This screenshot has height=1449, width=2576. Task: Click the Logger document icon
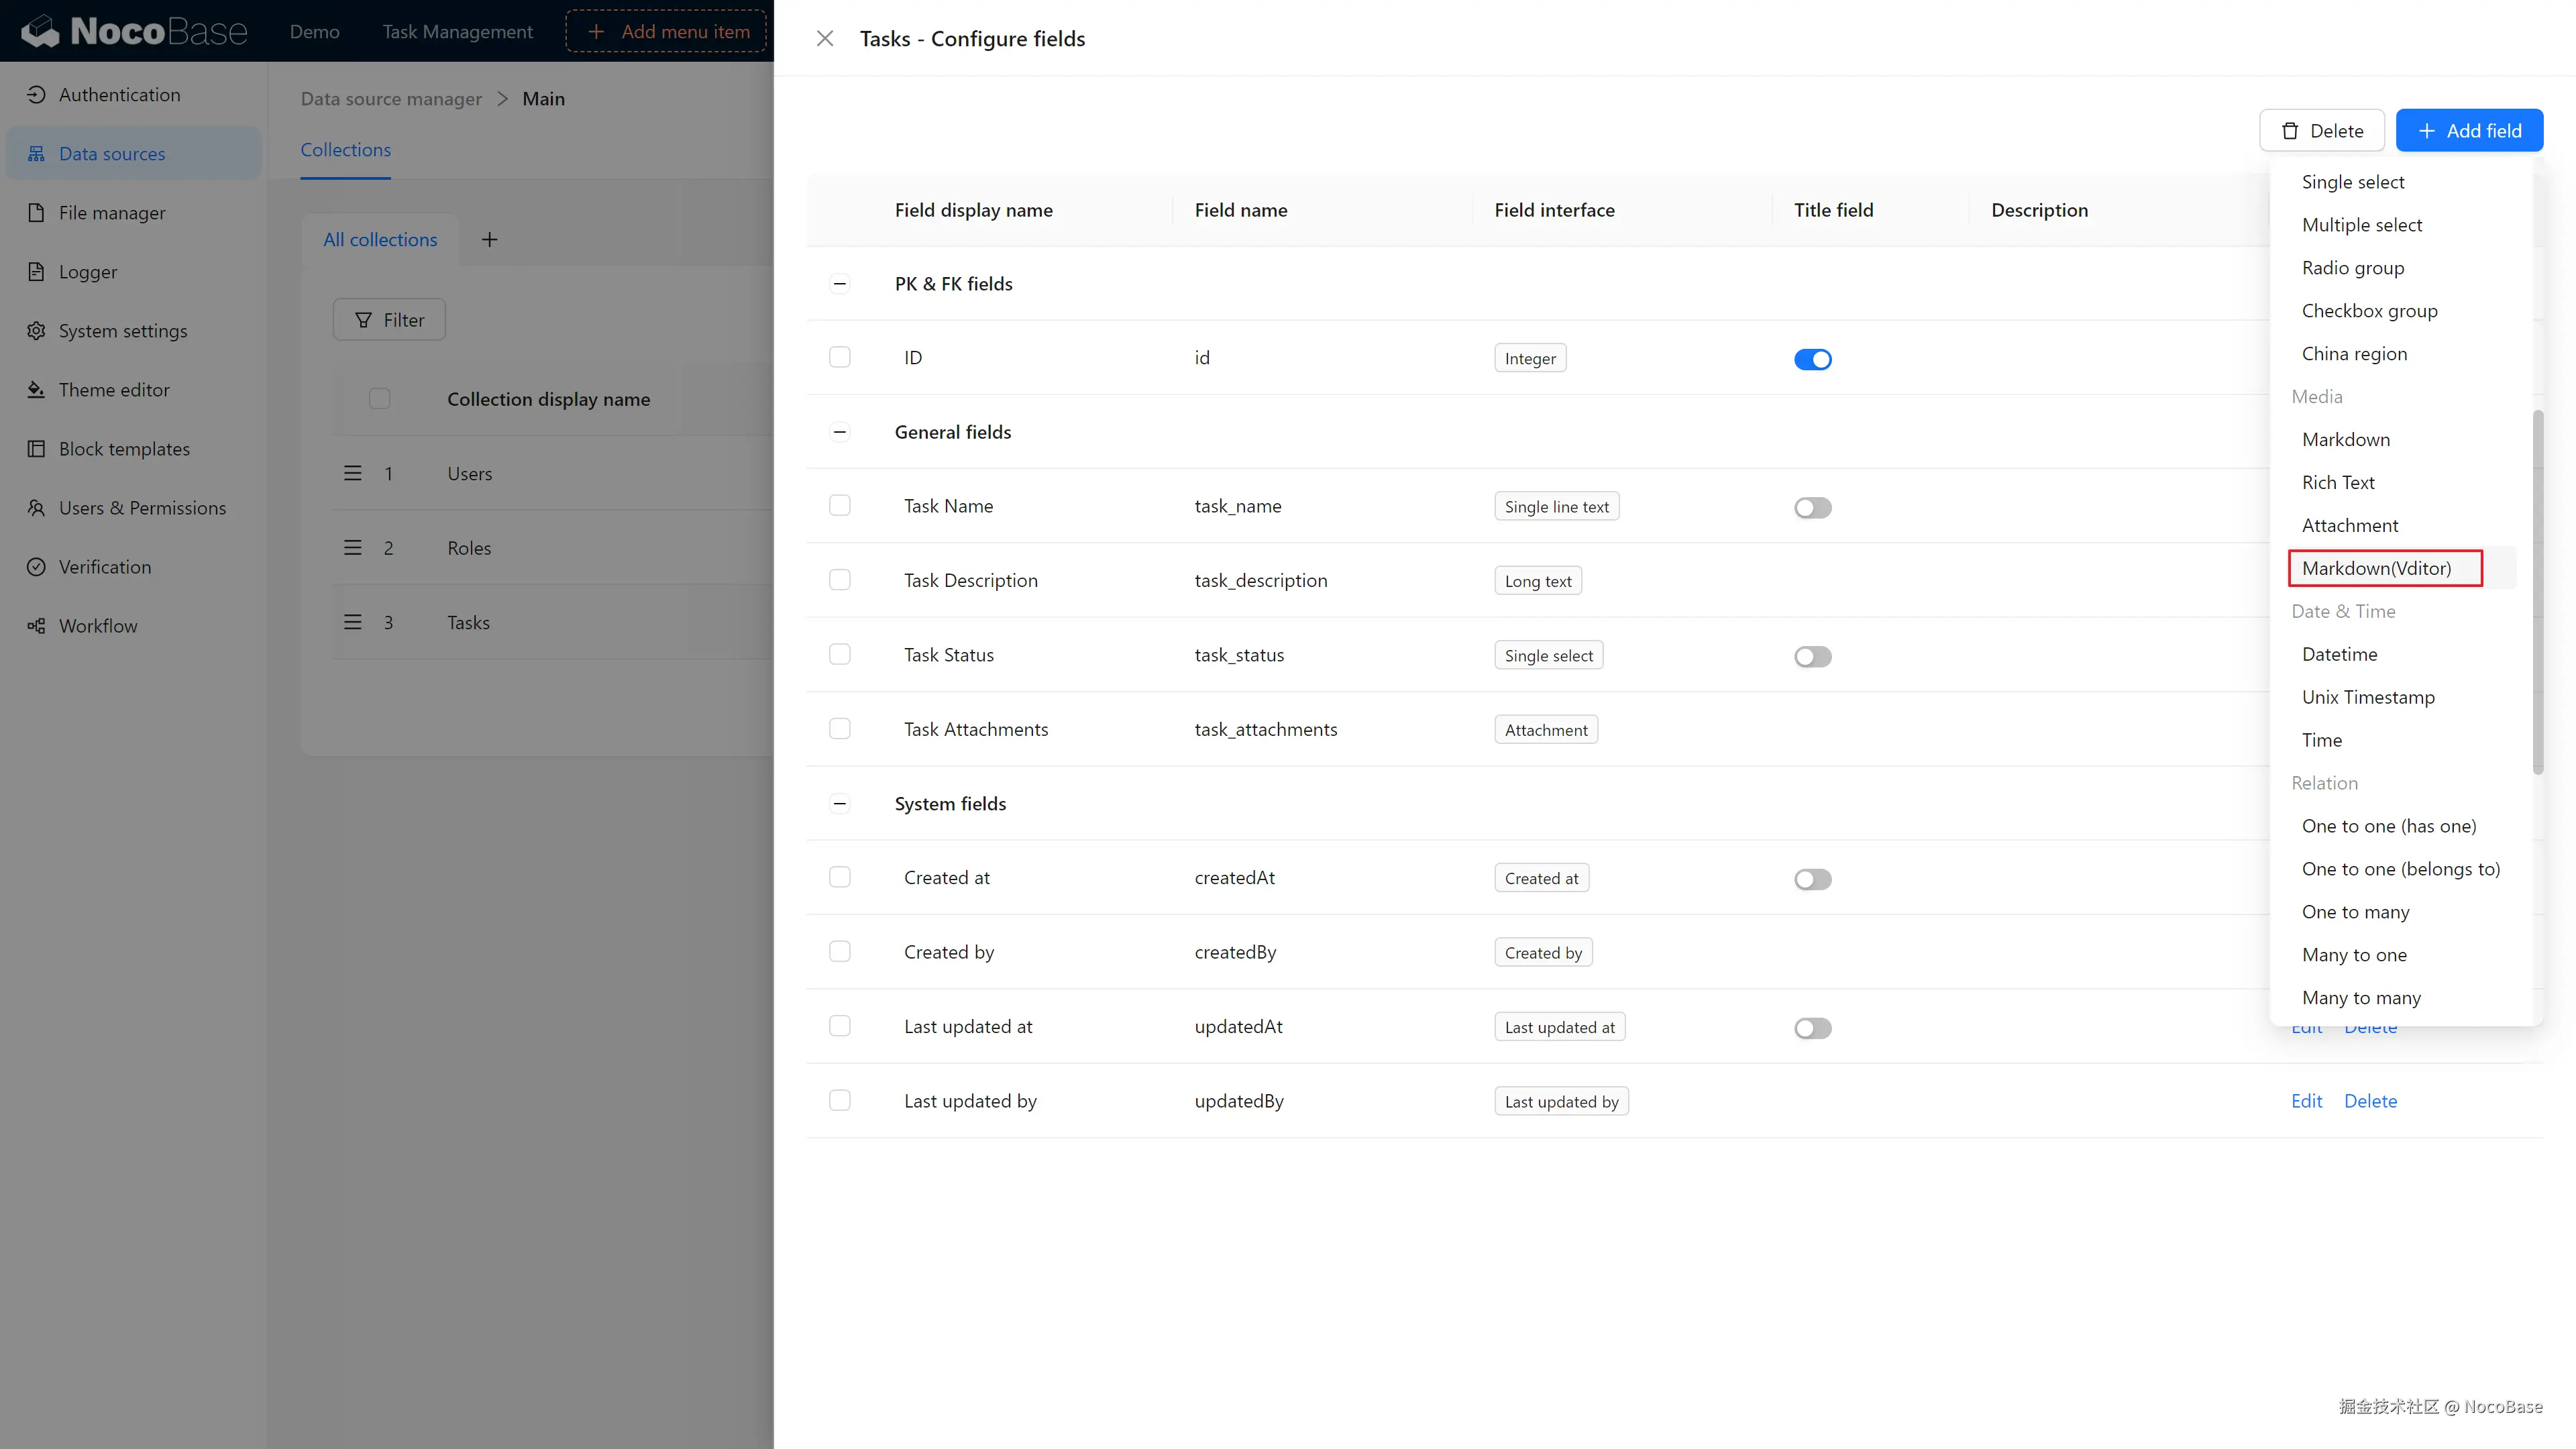point(36,272)
